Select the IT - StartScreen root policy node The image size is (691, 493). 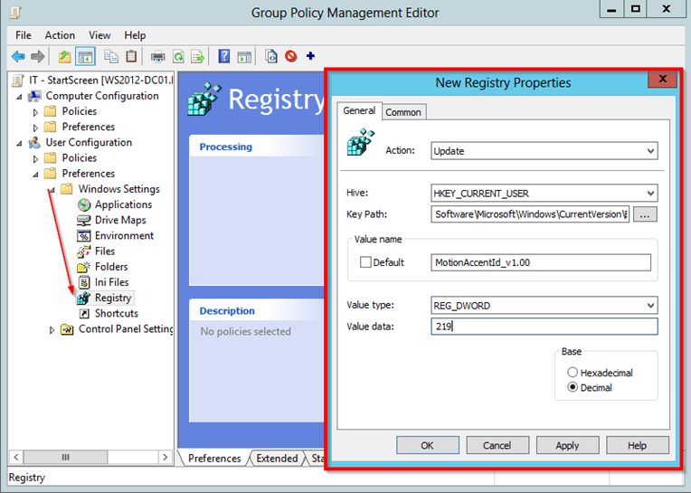[x=101, y=81]
